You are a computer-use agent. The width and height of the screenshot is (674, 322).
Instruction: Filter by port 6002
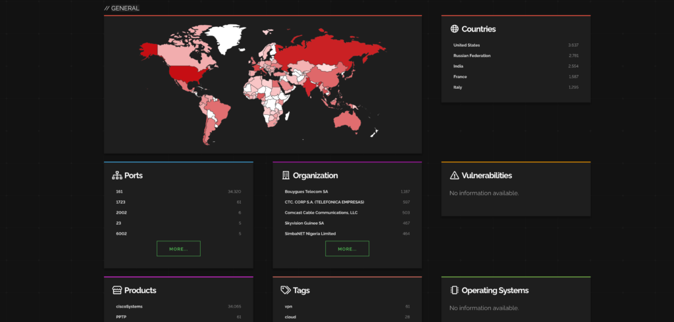click(x=121, y=233)
